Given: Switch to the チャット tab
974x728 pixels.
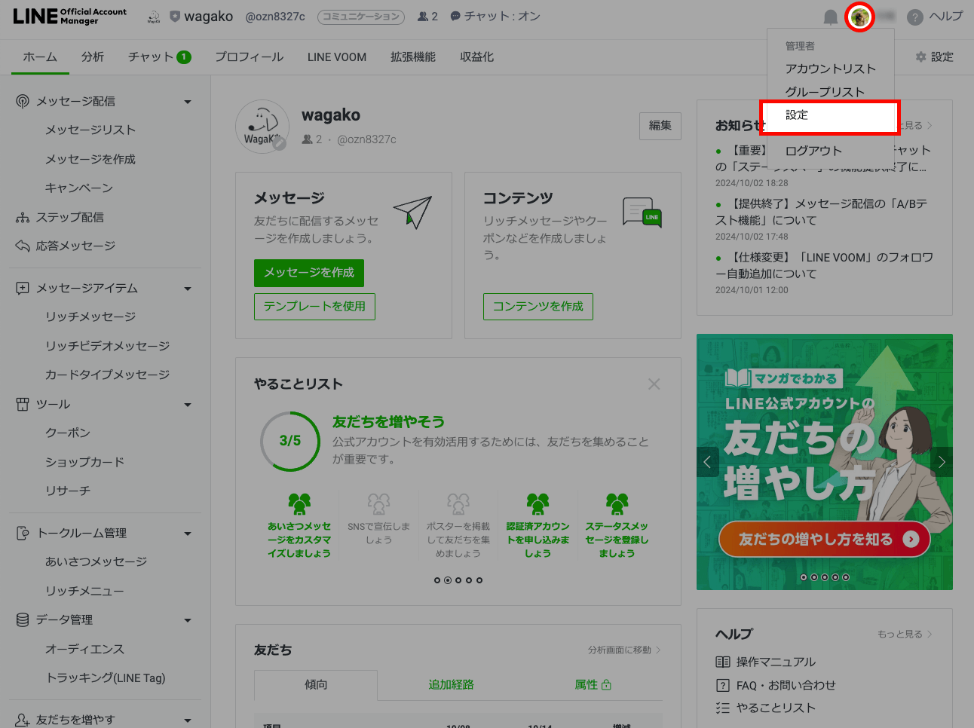Looking at the screenshot, I should tap(159, 57).
